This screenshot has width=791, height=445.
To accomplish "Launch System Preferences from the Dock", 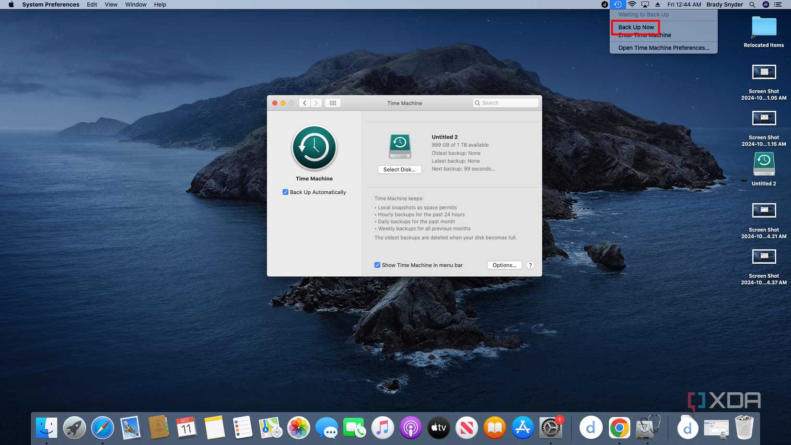I will (550, 427).
